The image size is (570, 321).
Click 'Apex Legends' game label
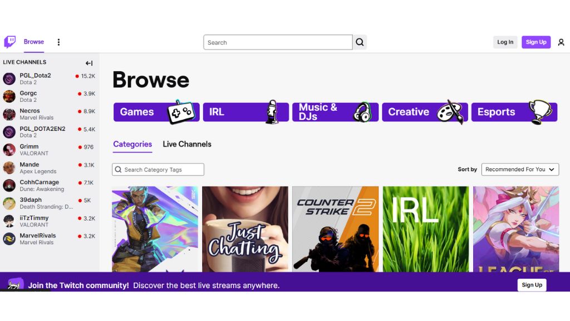point(38,172)
